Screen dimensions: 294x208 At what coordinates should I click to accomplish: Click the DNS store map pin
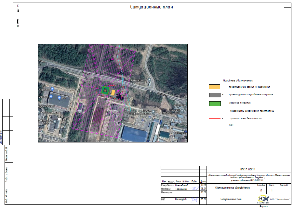click(x=59, y=98)
